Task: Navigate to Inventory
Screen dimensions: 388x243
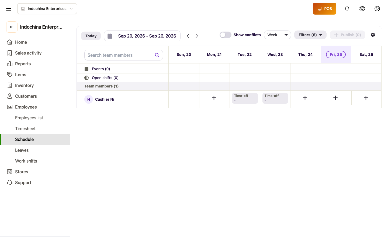Action: click(x=35, y=85)
